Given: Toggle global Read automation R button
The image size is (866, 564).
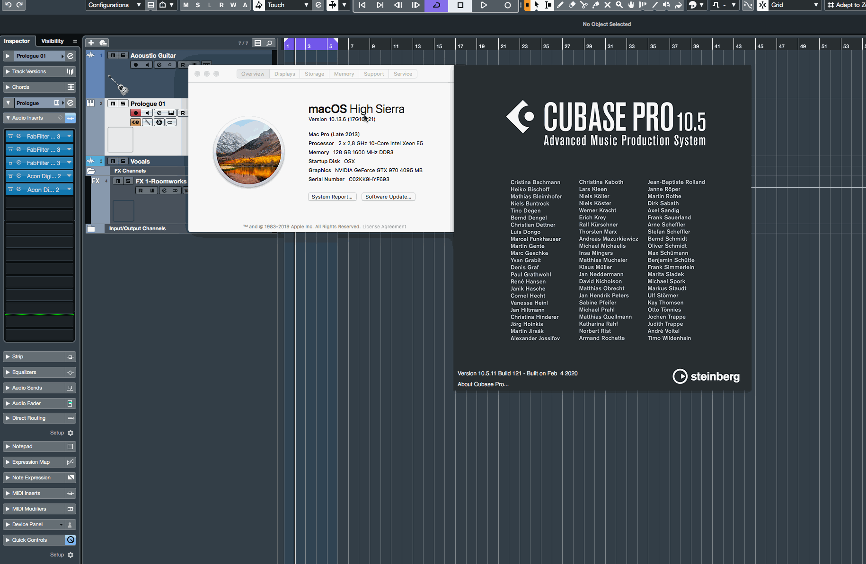Looking at the screenshot, I should pyautogui.click(x=221, y=5).
